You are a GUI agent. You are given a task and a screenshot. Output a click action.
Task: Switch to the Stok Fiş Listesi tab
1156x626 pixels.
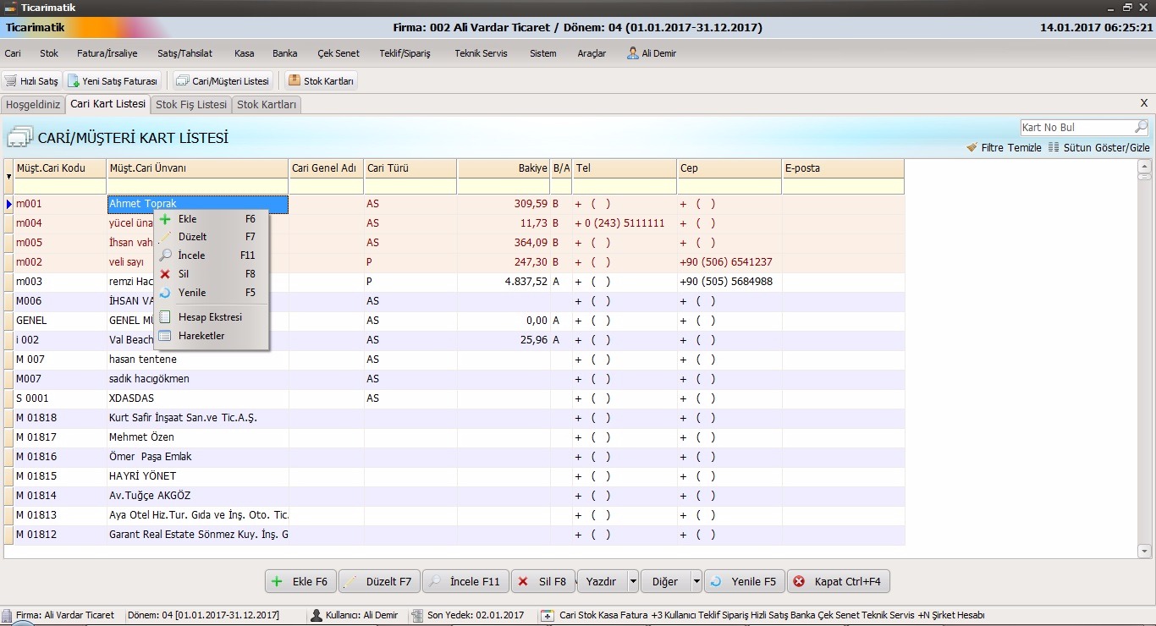pyautogui.click(x=191, y=105)
